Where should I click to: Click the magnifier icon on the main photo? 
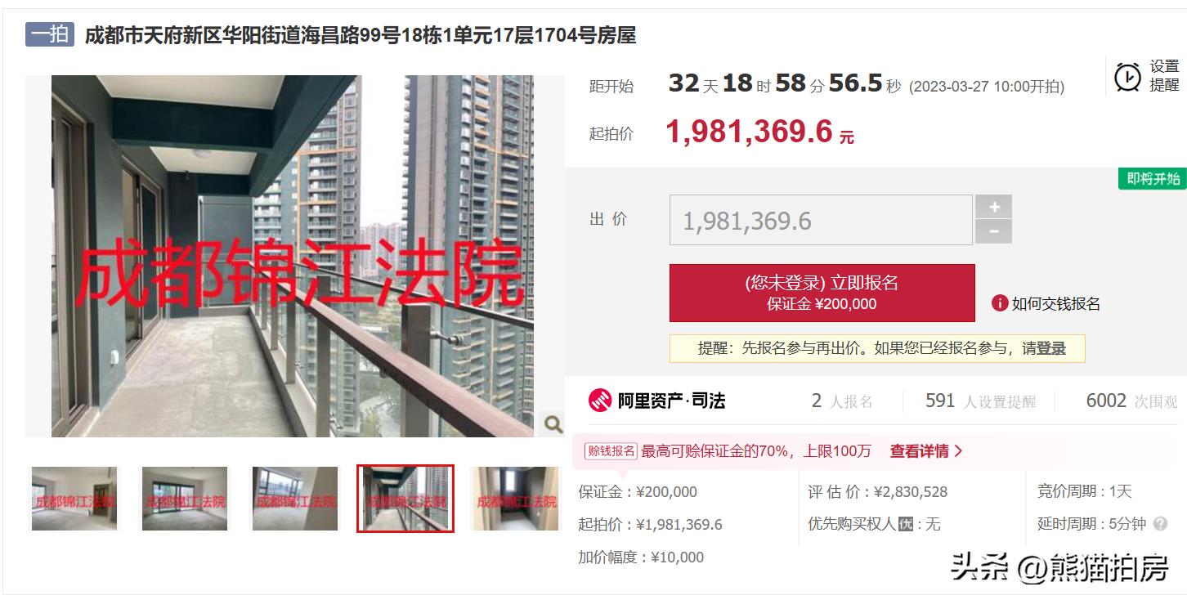553,424
